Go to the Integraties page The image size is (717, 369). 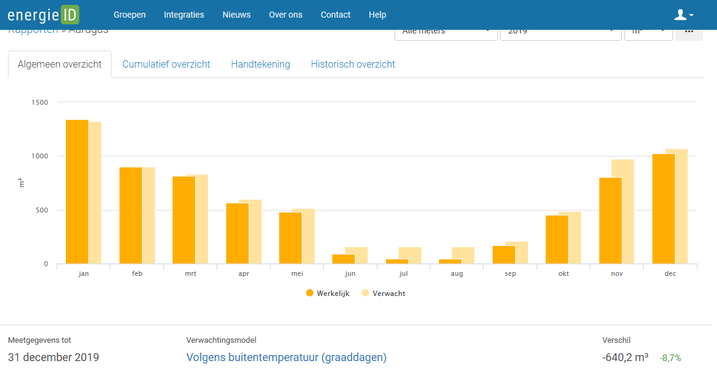point(184,15)
